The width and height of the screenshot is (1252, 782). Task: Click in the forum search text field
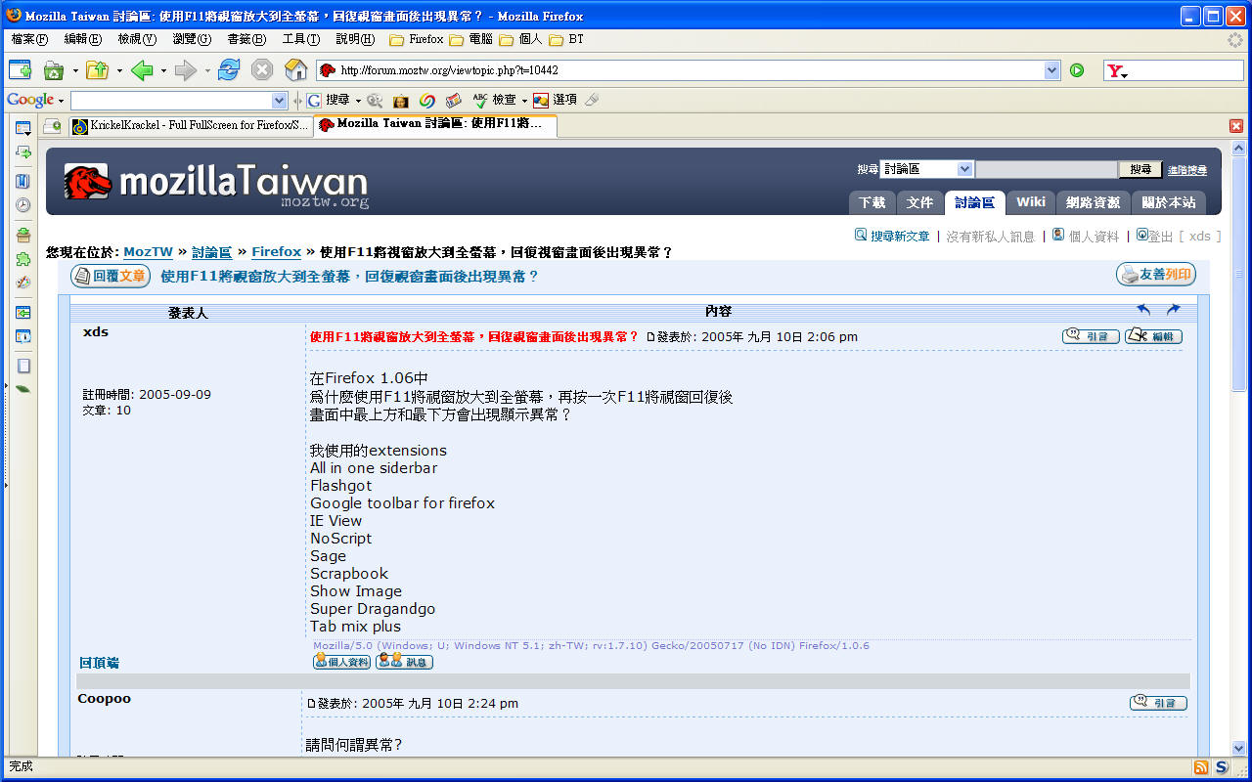click(x=1047, y=169)
